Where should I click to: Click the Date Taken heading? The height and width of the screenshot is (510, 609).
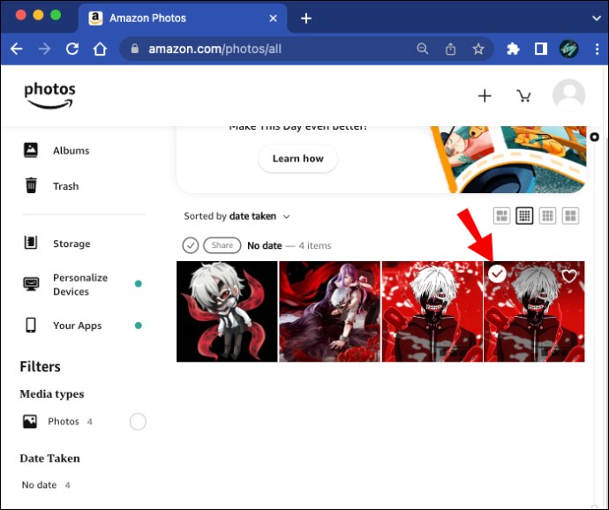click(x=49, y=458)
